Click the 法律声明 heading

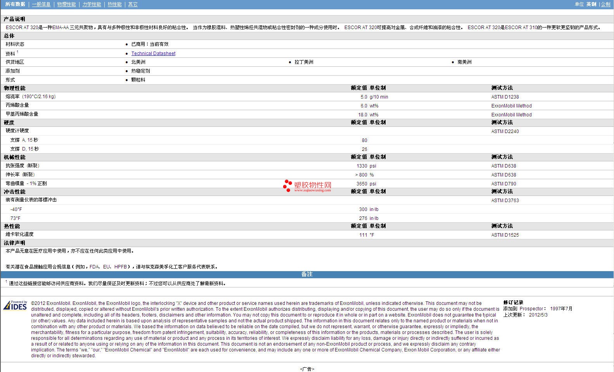(x=14, y=243)
